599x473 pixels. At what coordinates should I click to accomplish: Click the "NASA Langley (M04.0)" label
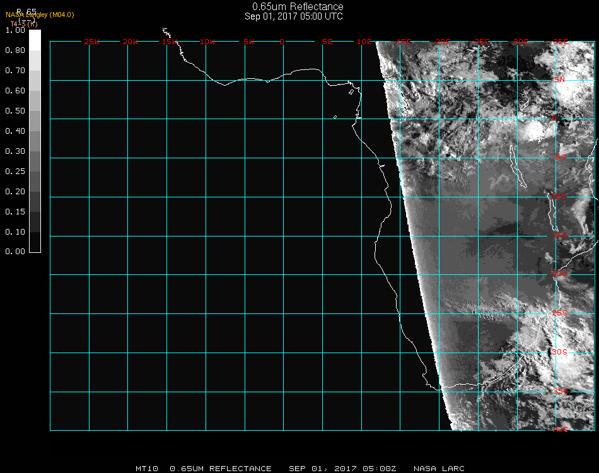[x=40, y=15]
